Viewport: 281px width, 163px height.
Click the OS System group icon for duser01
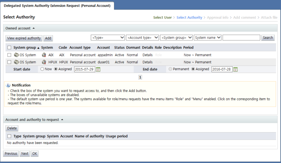16,62
